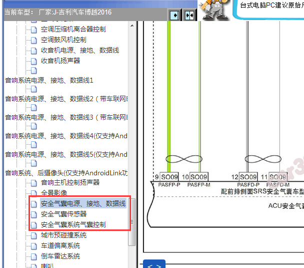Screen dimensions: 304x268
Task: Click the collapse panel arrows icon
Action: [x=189, y=15]
